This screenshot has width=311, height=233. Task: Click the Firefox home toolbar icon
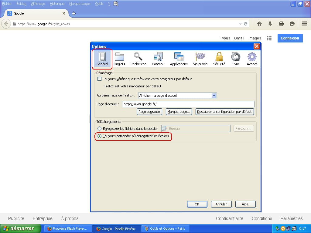[x=259, y=24]
